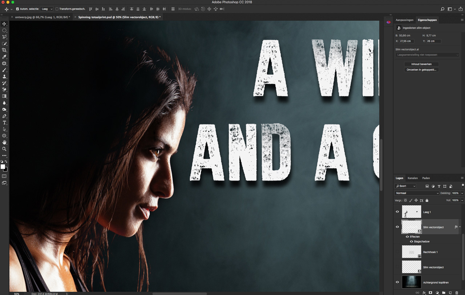Show the Rechthoek 1 layer

[x=397, y=252]
